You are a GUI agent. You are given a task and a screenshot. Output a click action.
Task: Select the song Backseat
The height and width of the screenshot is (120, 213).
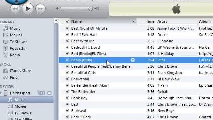pyautogui.click(x=79, y=111)
